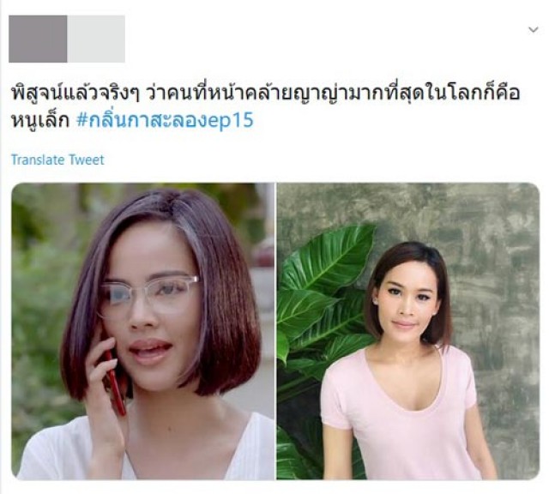
Task: Open the left photo of woman with glasses
Action: tap(143, 331)
